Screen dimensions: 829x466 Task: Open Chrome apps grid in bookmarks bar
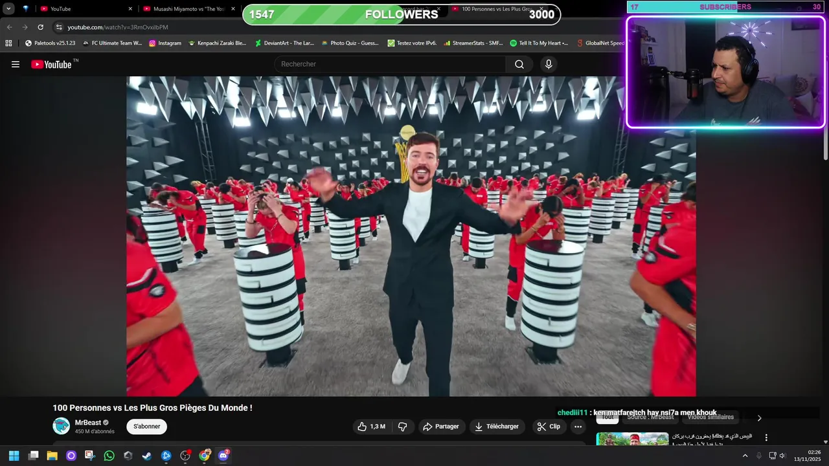pos(8,43)
